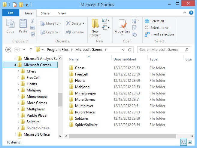Select Purble Place in the navigation tree
The width and height of the screenshot is (197, 148).
[36, 116]
